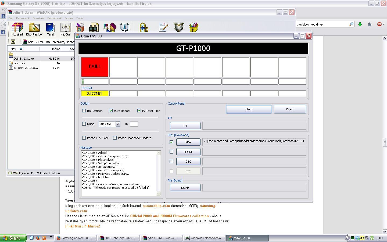Open the sammobile.com link
The width and height of the screenshot is (387, 242).
[x=156, y=206]
